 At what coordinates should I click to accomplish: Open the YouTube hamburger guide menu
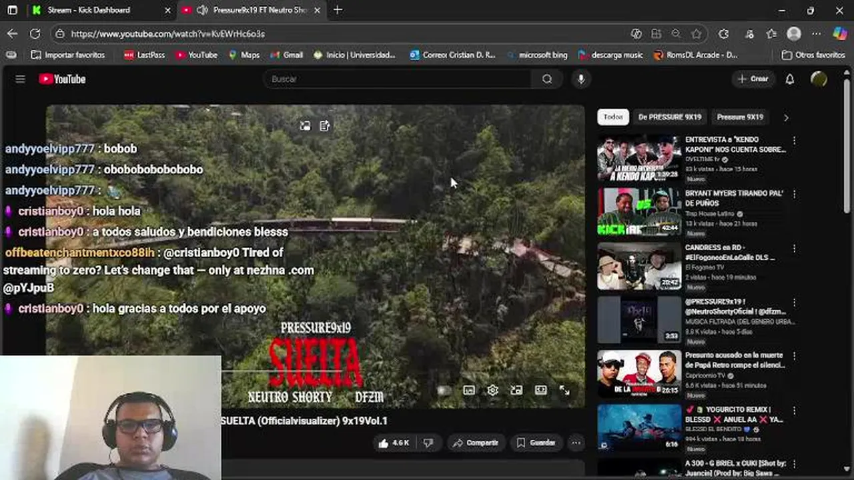pos(20,79)
